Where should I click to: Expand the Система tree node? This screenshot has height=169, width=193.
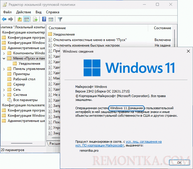click(x=4, y=95)
